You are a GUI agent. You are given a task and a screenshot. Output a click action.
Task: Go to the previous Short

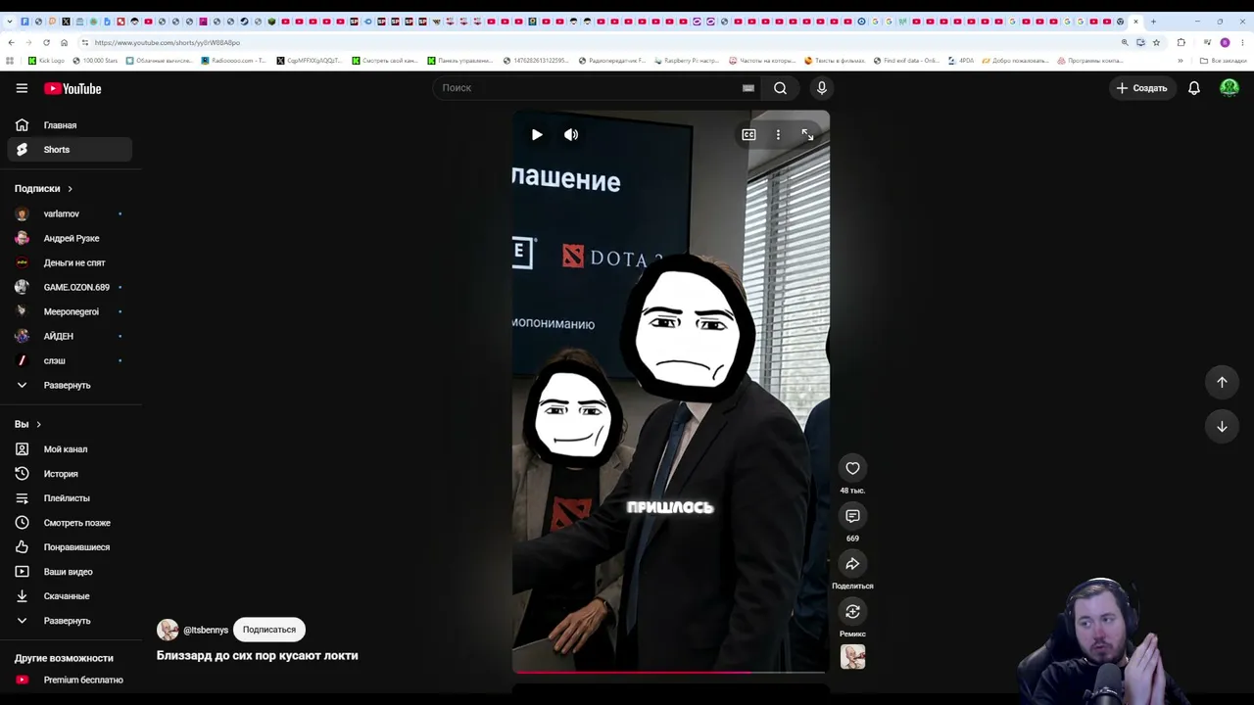pos(1222,382)
